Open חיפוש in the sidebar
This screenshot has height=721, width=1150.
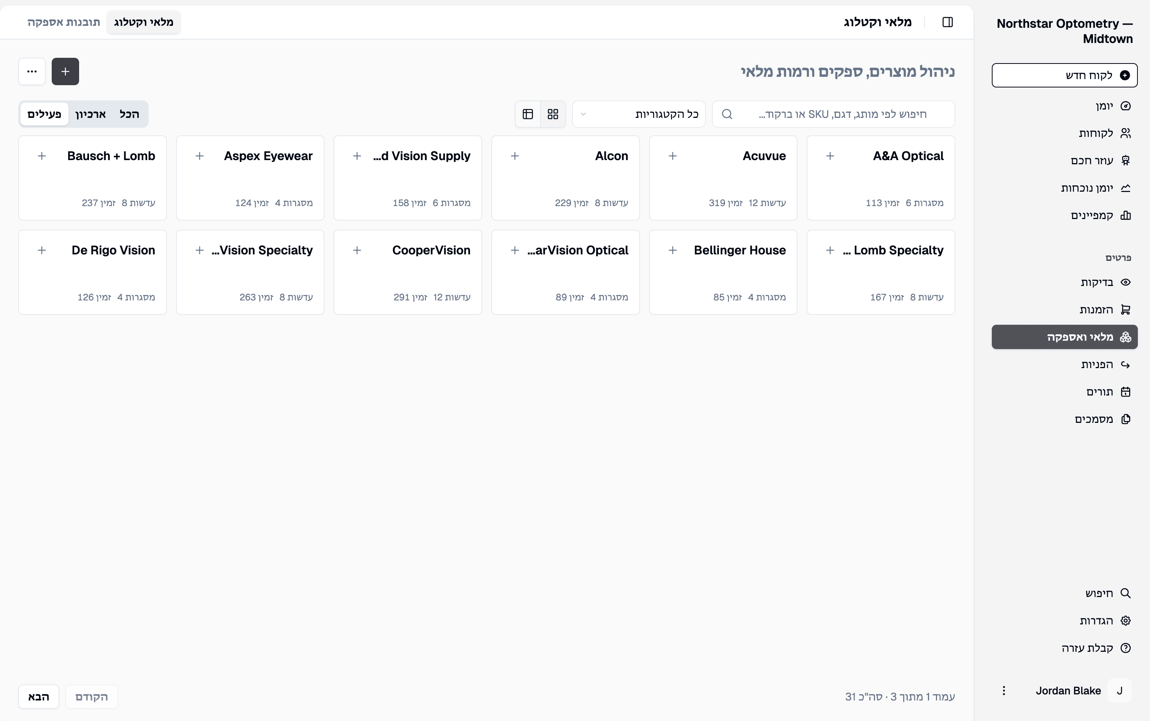pyautogui.click(x=1065, y=593)
